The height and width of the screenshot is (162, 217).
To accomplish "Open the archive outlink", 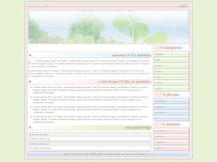I will point(171,148).
